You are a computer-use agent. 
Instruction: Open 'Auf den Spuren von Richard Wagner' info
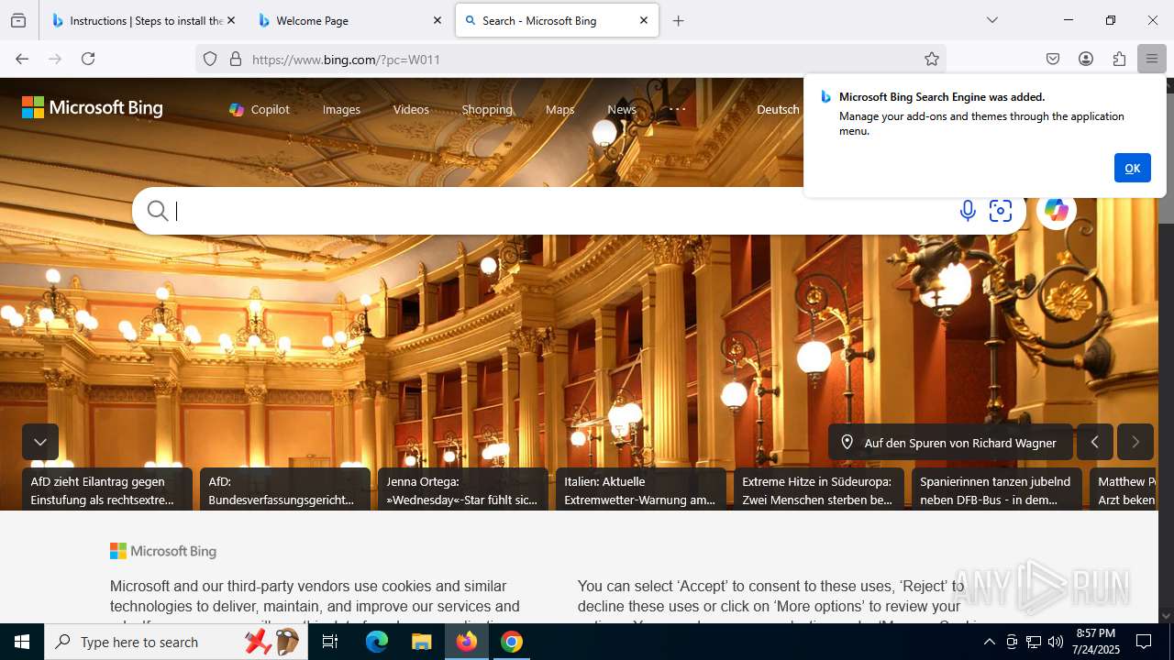coord(950,442)
